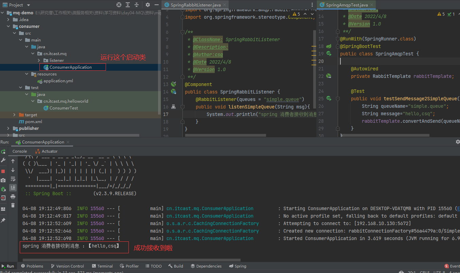
Task: Click run gutter icon at line 25
Action: [x=329, y=99]
